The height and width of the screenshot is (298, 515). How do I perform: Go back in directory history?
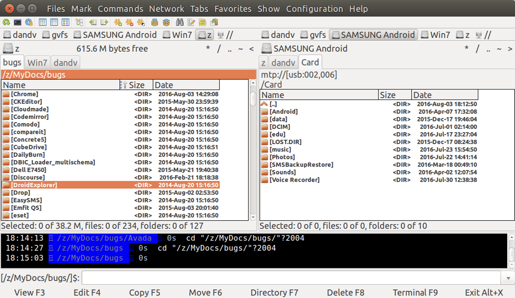pos(92,22)
